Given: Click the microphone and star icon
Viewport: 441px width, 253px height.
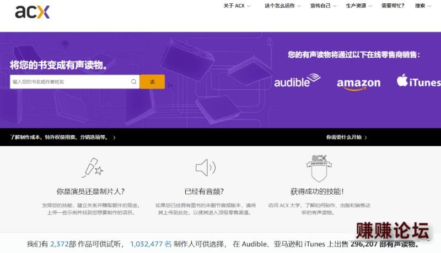Looking at the screenshot, I should click(x=93, y=168).
